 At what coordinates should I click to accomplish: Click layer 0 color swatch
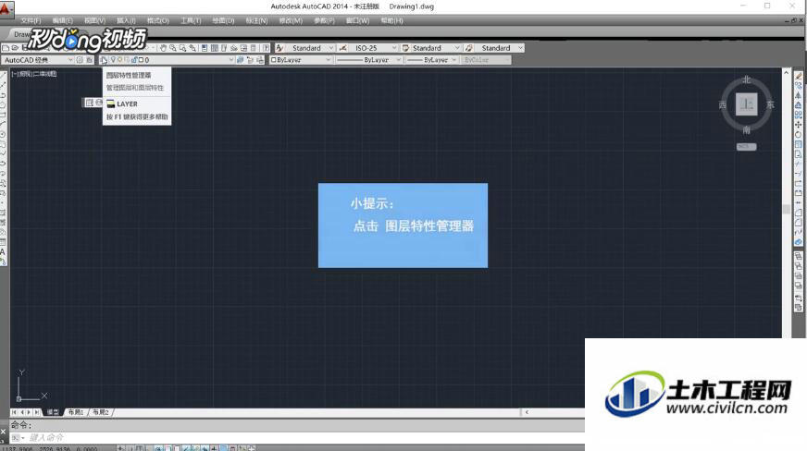tap(141, 60)
